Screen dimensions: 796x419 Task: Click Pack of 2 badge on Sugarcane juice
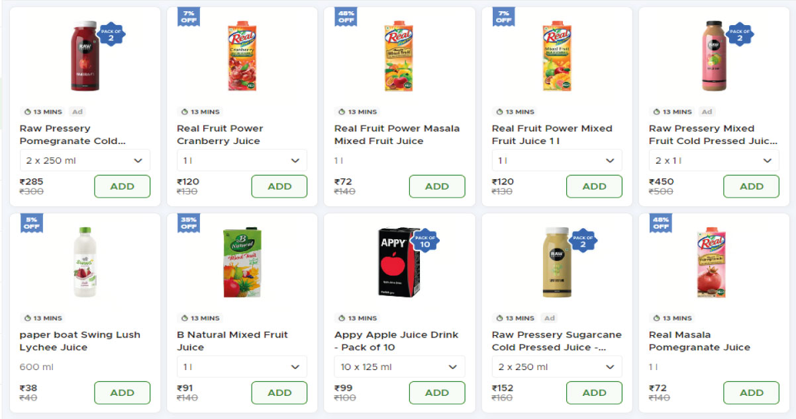582,241
